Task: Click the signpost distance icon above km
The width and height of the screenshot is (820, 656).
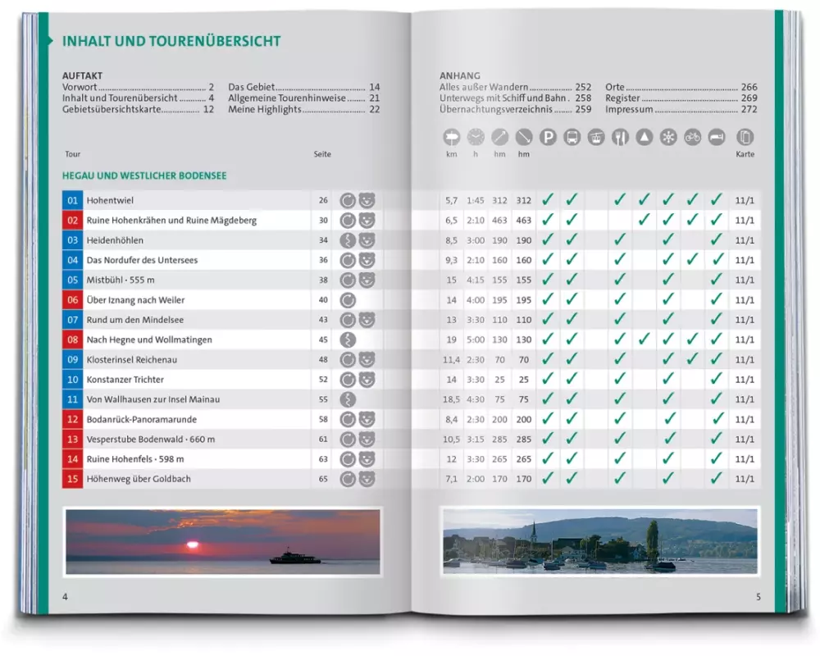Action: (x=452, y=137)
